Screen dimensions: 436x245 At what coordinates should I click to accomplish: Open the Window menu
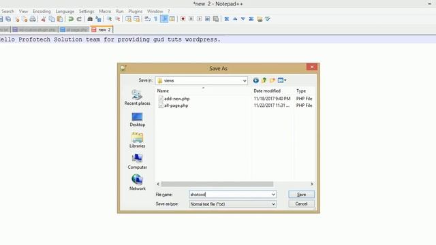click(x=155, y=12)
